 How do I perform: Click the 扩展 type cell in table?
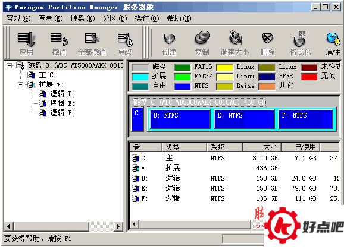[173, 168]
